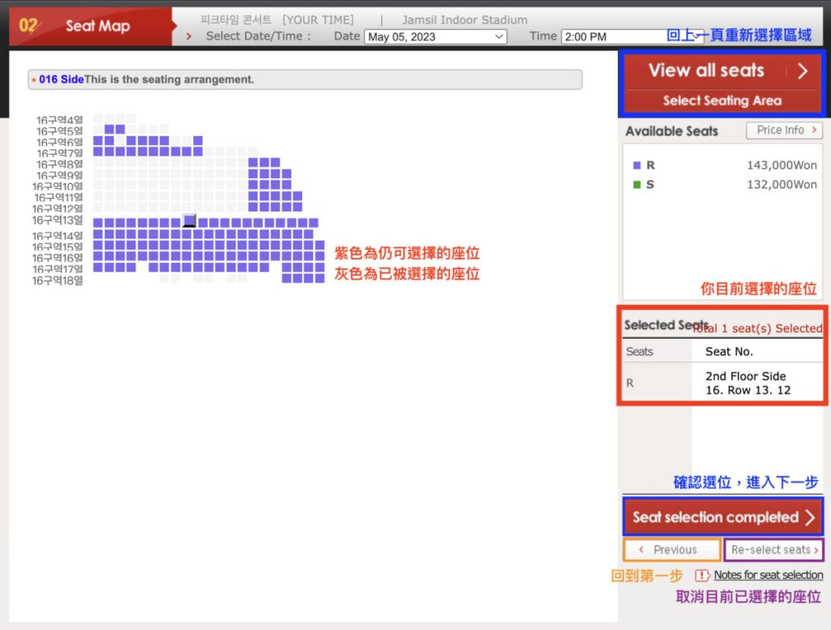This screenshot has width=831, height=630.
Task: Click the Select Seating Area tab
Action: point(721,101)
